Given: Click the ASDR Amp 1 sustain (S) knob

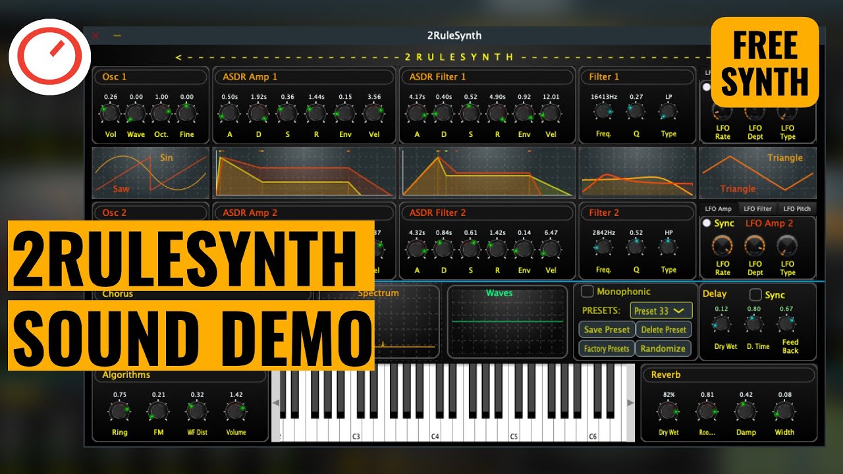Looking at the screenshot, I should pos(287,114).
